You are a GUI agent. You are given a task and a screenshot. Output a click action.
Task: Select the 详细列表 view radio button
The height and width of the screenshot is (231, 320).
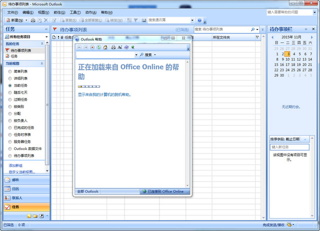click(10, 78)
